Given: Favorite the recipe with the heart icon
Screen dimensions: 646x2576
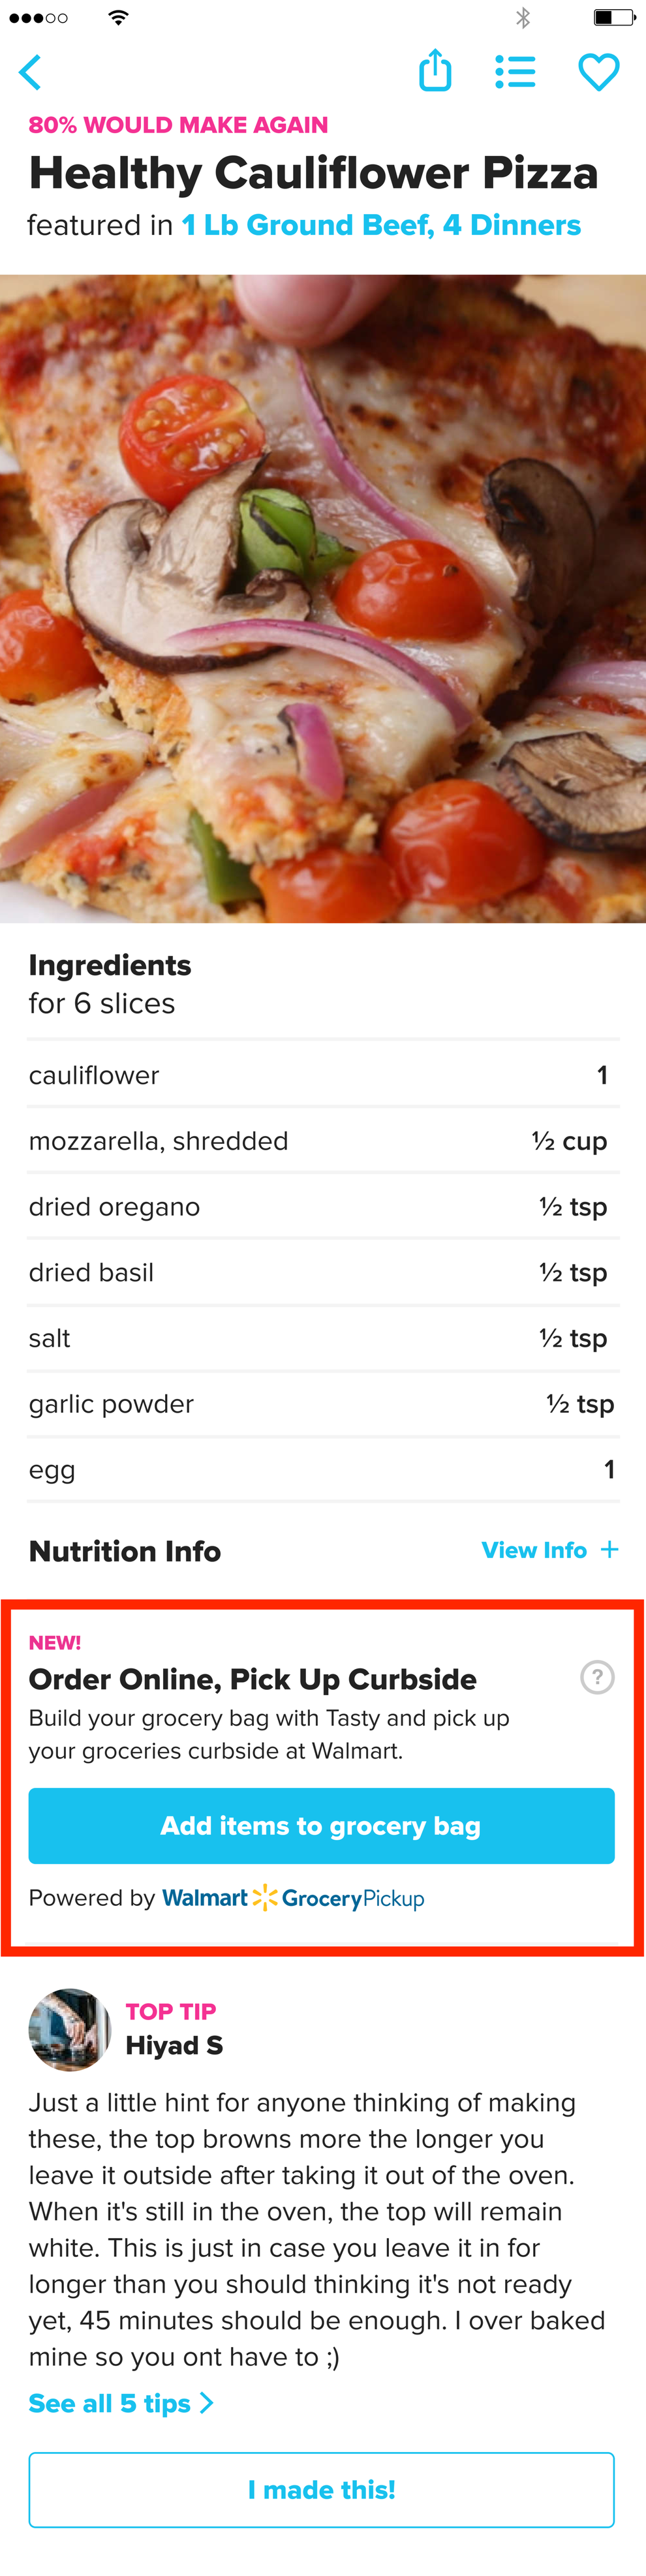Looking at the screenshot, I should [x=599, y=72].
